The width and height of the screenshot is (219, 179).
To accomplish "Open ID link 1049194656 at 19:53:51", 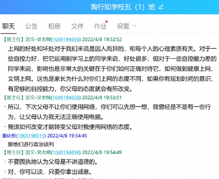I will coord(66,97).
